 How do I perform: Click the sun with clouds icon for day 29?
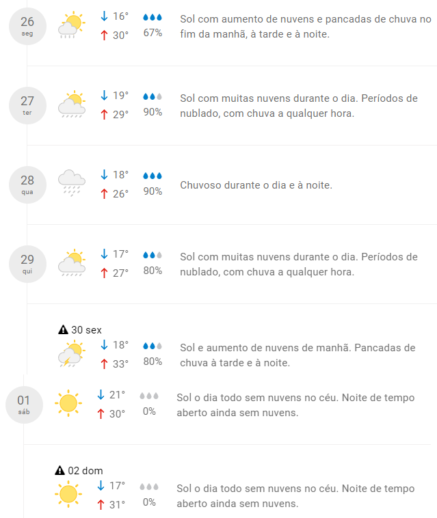[71, 262]
